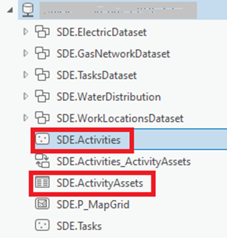This screenshot has height=238, width=227.
Task: Expand the SDE.WorkLocationsDataset node
Action: coord(25,118)
